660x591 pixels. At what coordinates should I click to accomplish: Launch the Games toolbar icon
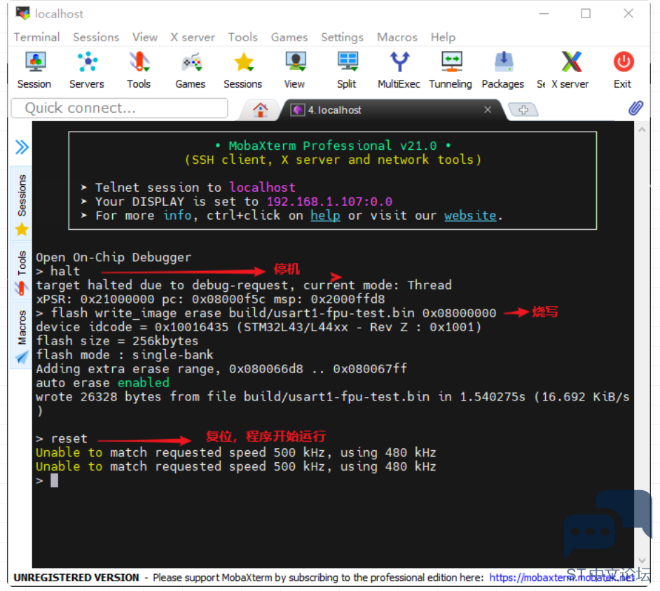(x=191, y=70)
